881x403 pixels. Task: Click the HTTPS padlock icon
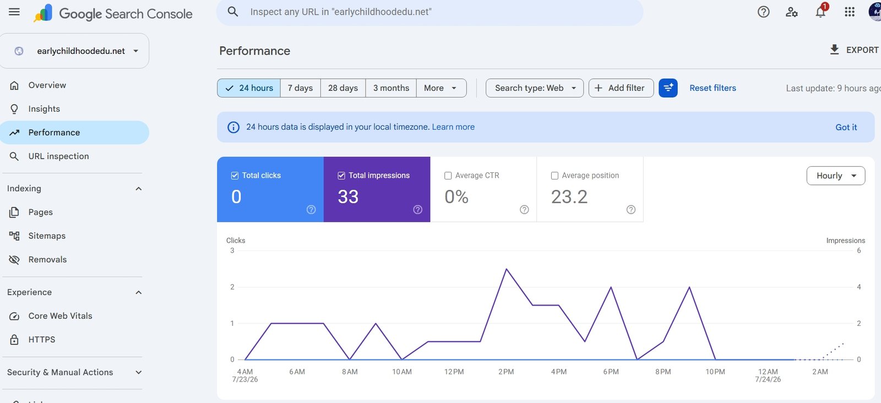coord(14,340)
